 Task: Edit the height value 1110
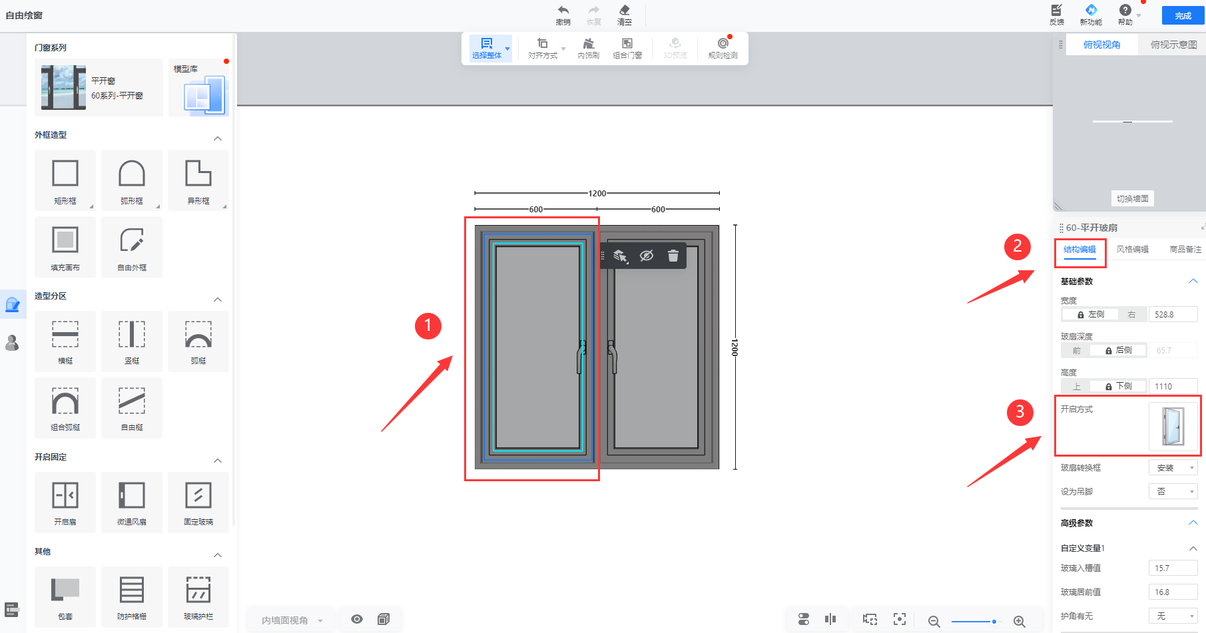click(x=1173, y=386)
